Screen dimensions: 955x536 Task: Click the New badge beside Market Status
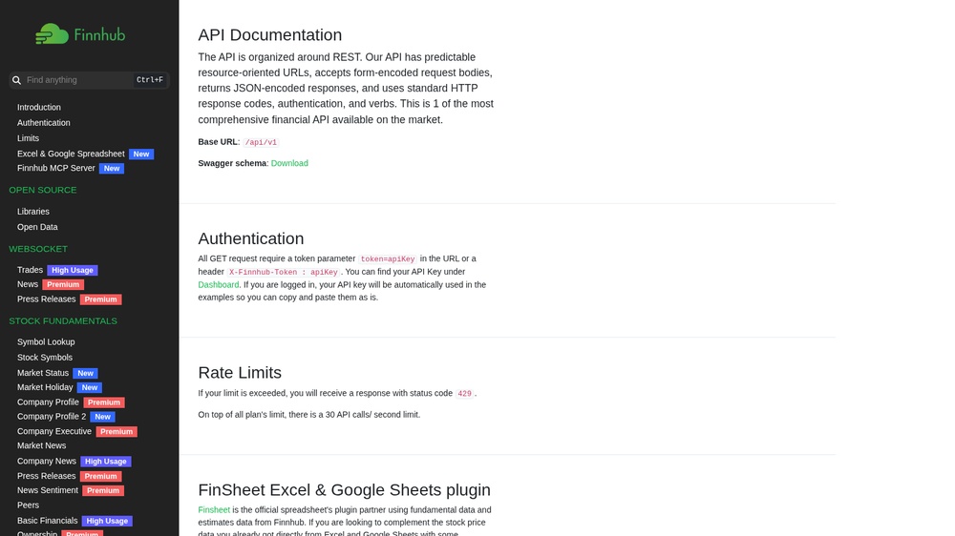[x=85, y=373]
